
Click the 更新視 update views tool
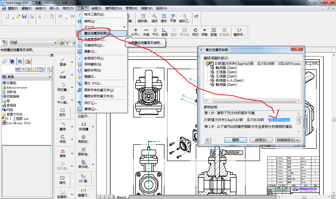[x=83, y=151]
